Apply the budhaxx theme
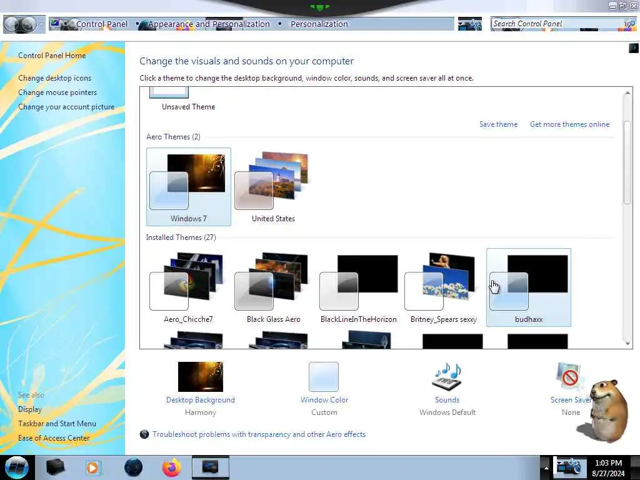This screenshot has width=640, height=480. coord(529,287)
